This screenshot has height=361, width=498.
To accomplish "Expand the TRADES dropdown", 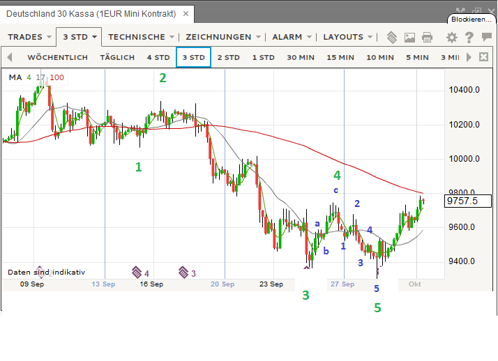I will click(29, 37).
